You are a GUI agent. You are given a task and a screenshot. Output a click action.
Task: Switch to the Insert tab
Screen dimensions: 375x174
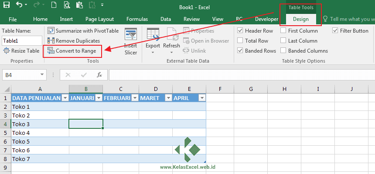coord(66,19)
